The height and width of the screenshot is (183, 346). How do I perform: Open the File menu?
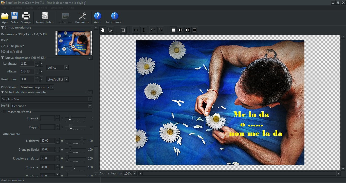pyautogui.click(x=4, y=8)
